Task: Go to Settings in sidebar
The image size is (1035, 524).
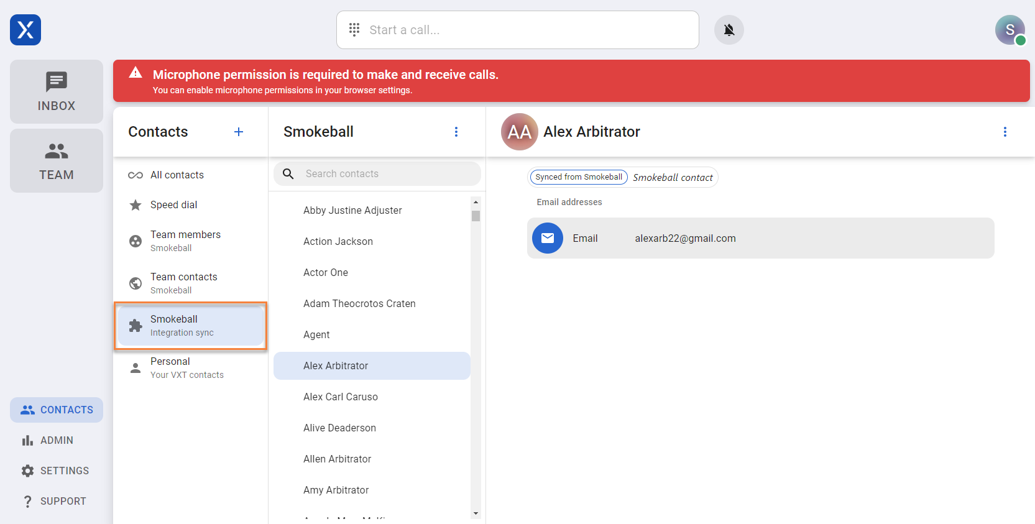Action: pyautogui.click(x=57, y=471)
